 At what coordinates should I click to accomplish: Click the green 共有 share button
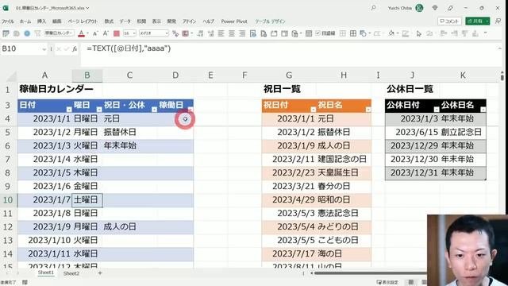pyautogui.click(x=478, y=21)
